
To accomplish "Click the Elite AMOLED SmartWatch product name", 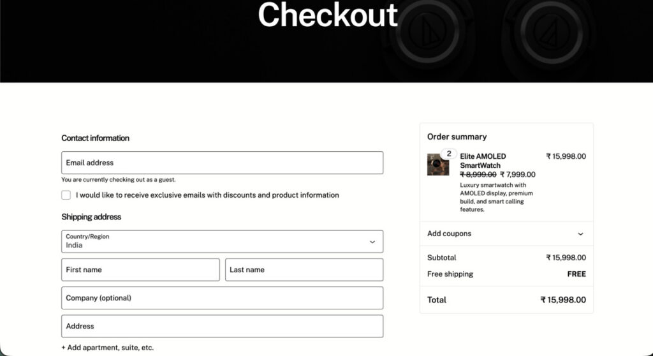I will [x=483, y=161].
